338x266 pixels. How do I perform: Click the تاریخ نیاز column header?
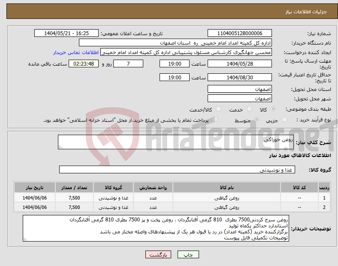(35, 187)
